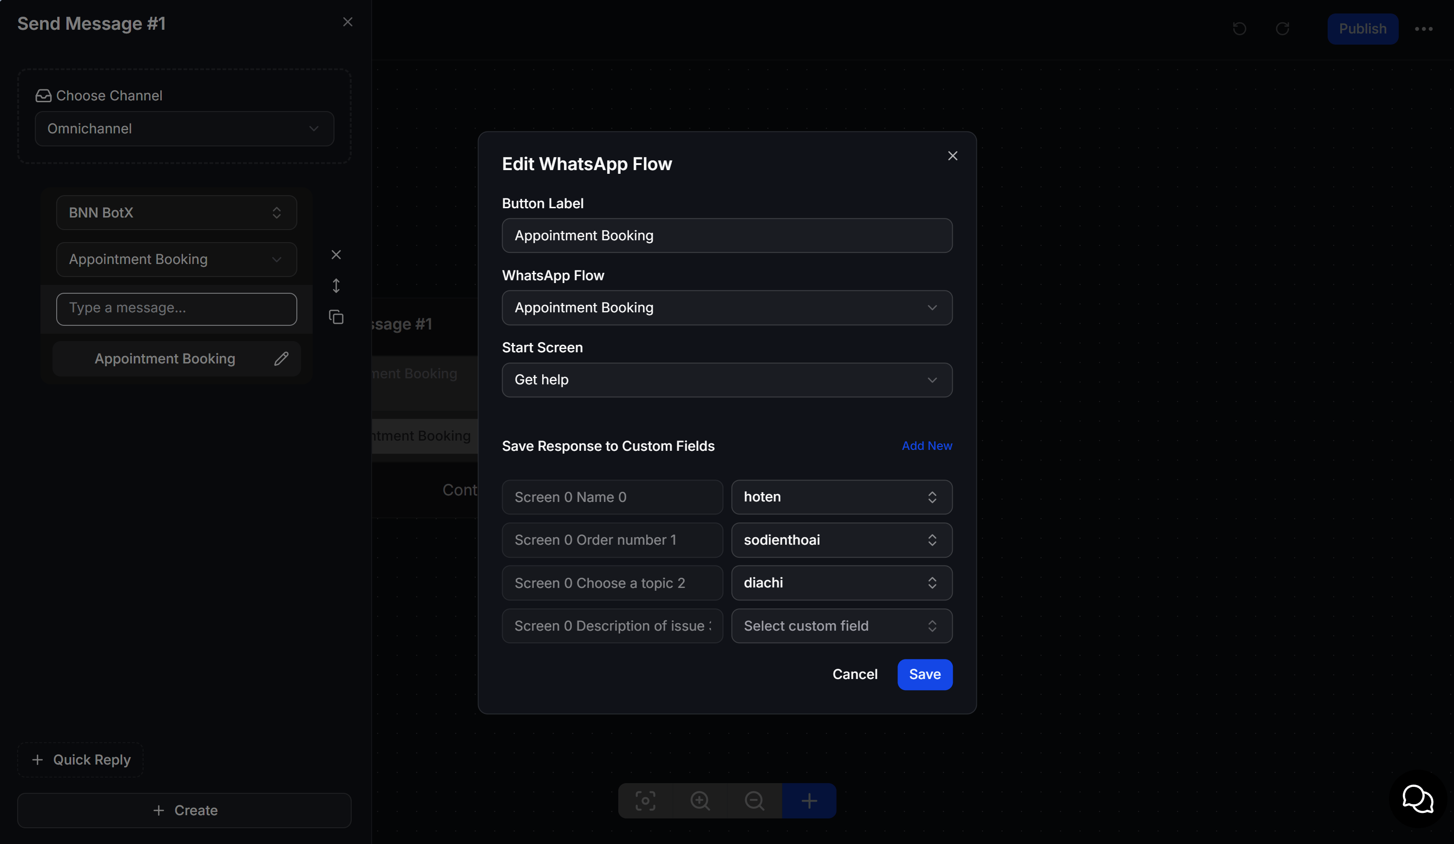Open the chat support bubble

pos(1418,799)
